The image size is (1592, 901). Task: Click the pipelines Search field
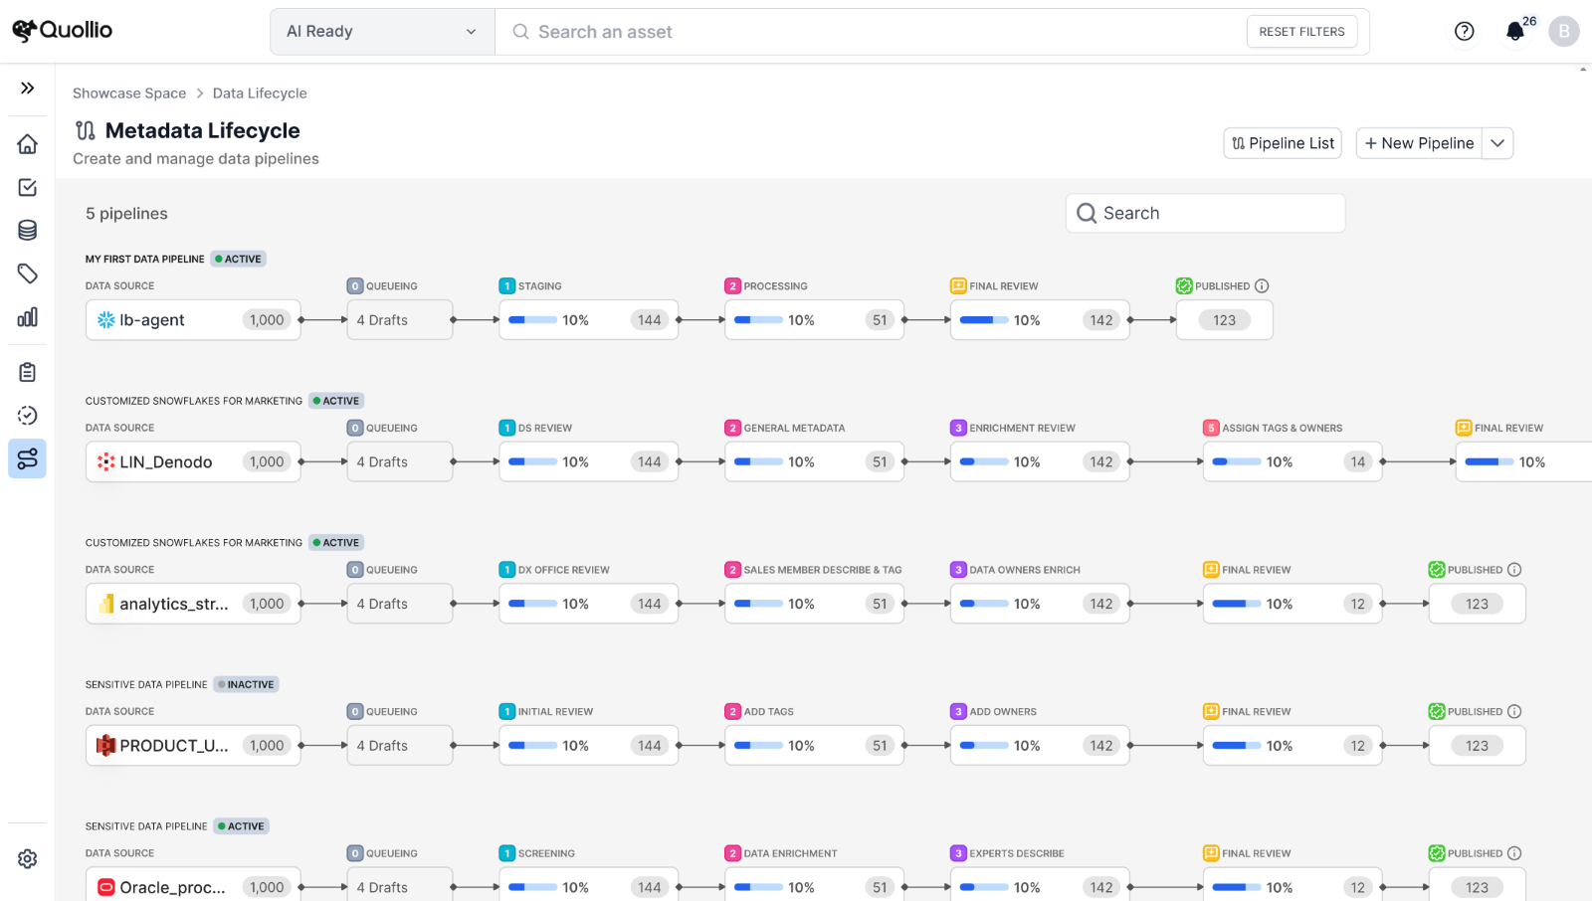[x=1206, y=213]
